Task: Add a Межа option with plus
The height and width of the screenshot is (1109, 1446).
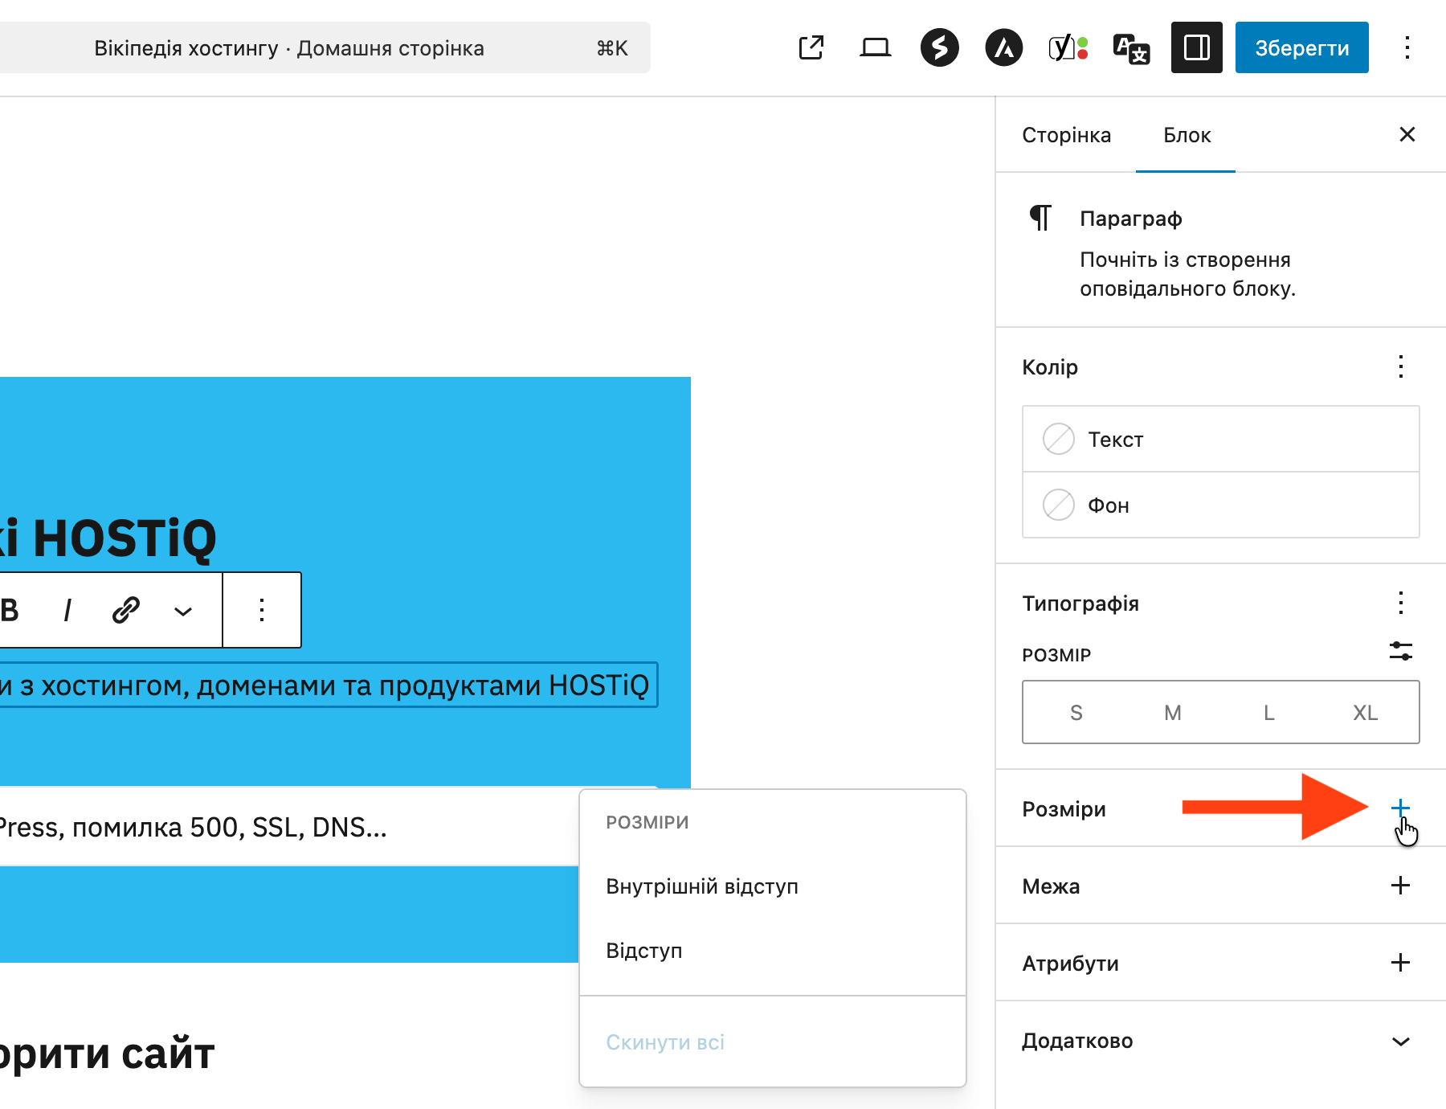Action: (1400, 886)
